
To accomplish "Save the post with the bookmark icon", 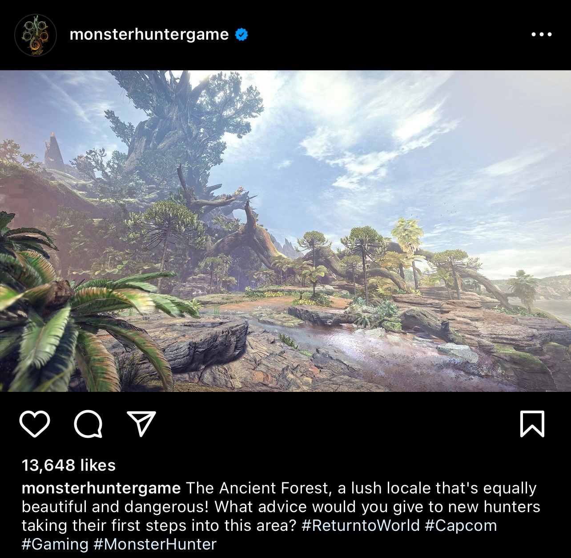I will (532, 424).
